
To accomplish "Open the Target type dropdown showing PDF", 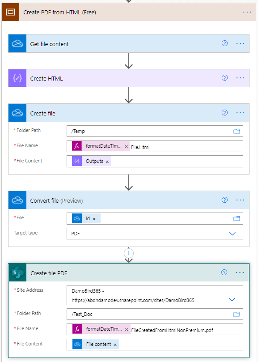I will click(232, 234).
